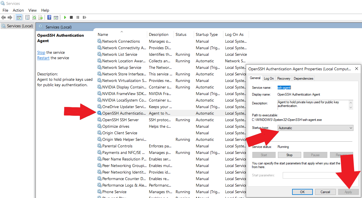This screenshot has width=362, height=198.
Task: Refresh the services list via toolbar icon
Action: click(34, 17)
